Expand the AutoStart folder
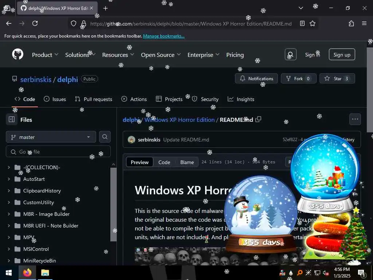373x280 pixels. (9, 179)
